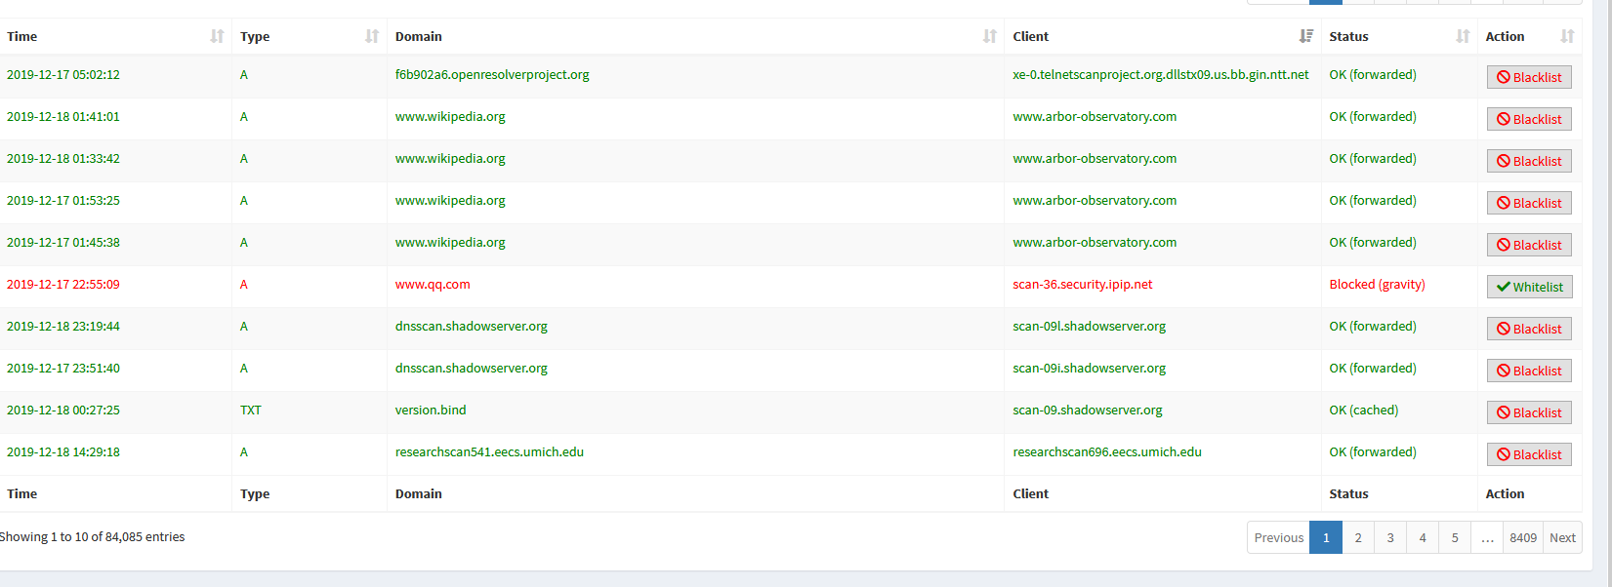This screenshot has height=587, width=1612.
Task: Select timestamp 2019-12-18 14:29:18
Action: (63, 451)
